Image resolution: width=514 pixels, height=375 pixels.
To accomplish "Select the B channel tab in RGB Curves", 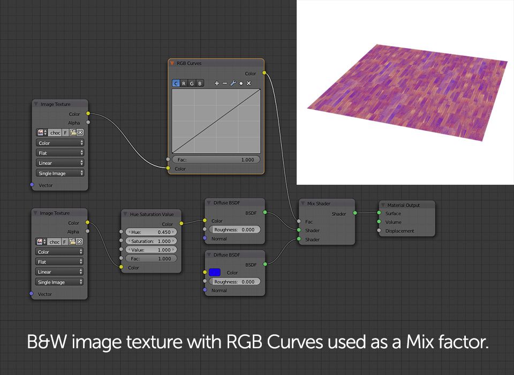I will [x=200, y=84].
